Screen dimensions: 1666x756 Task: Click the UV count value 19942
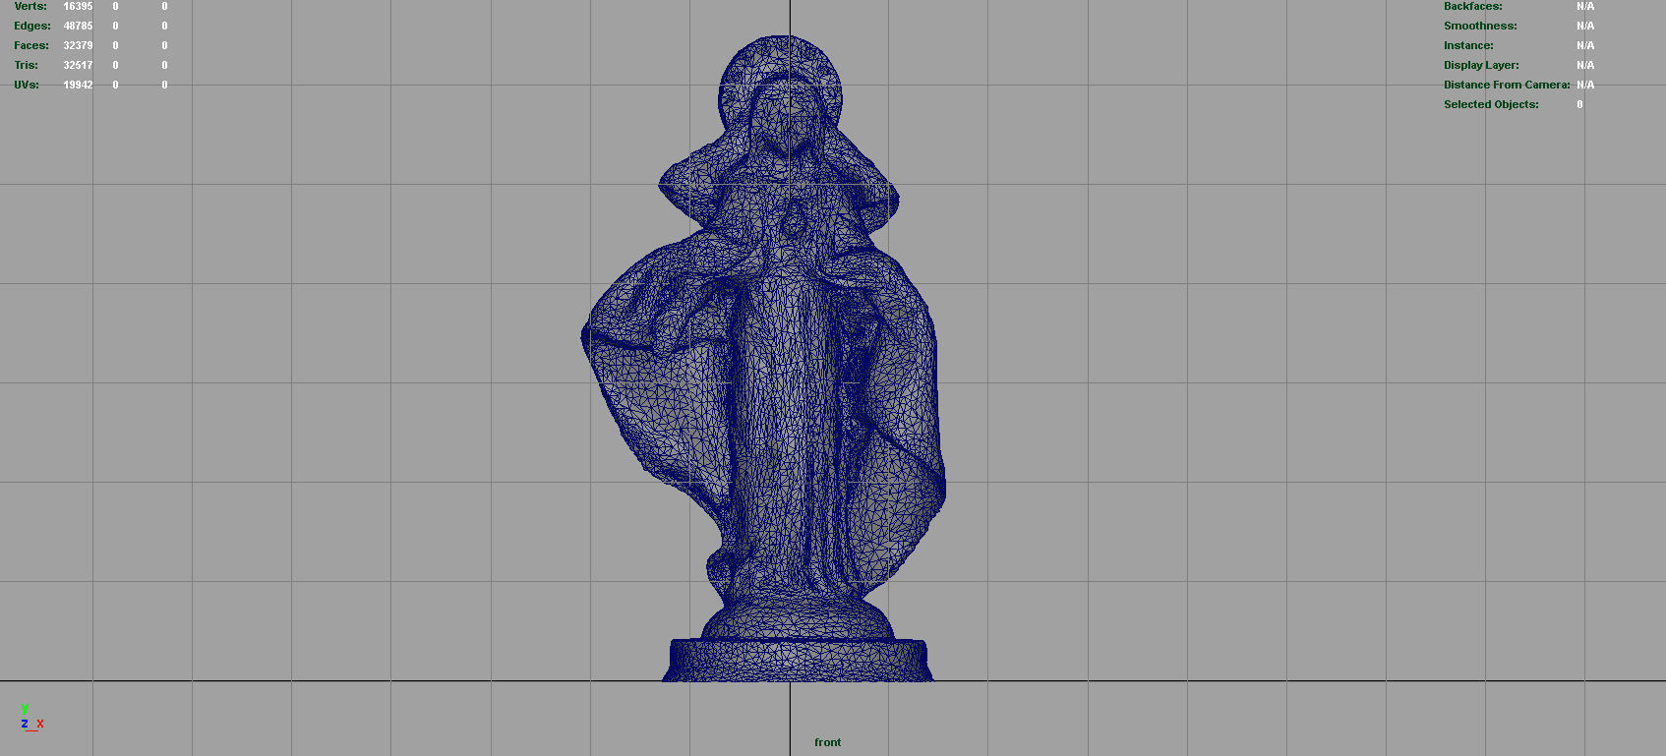tap(78, 85)
